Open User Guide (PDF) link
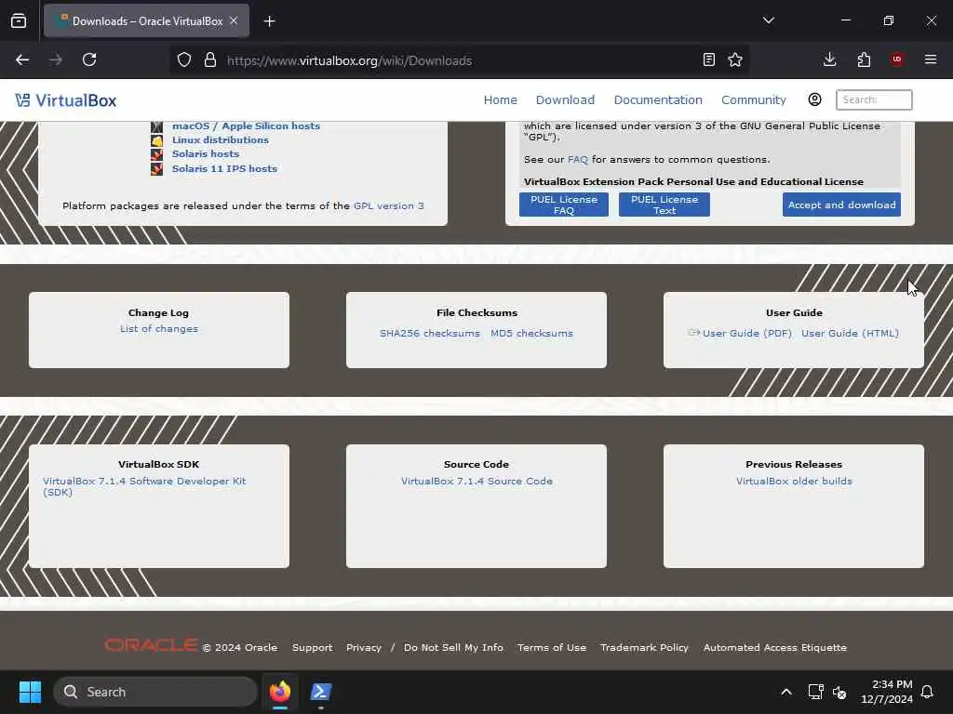Viewport: 953px width, 714px height. pos(746,333)
